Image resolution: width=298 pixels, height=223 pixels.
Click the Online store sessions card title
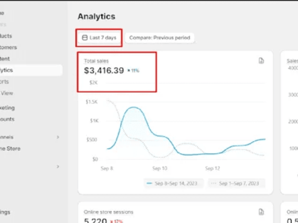coord(108,212)
